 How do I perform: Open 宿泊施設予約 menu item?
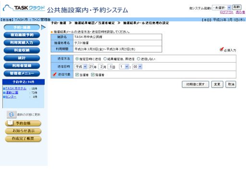coord(22,35)
